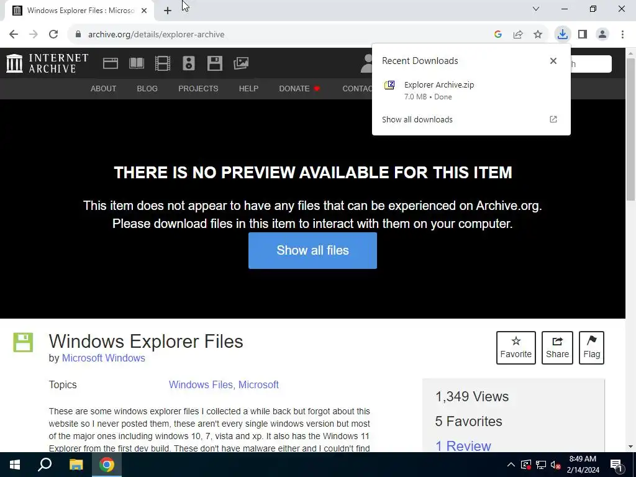Open the Software floppy disk icon
The width and height of the screenshot is (636, 477).
coord(214,63)
